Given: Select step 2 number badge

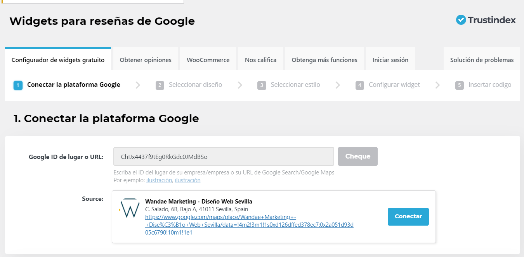Looking at the screenshot, I should pos(160,85).
